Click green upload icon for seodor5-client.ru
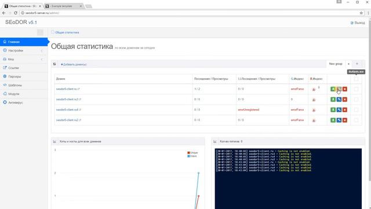This screenshot has height=209, width=371. 333,89
